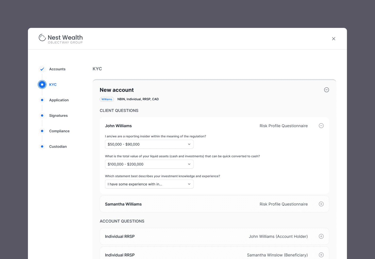Click the John Williams name heading
Viewport: 375px width, 259px height.
tap(118, 126)
